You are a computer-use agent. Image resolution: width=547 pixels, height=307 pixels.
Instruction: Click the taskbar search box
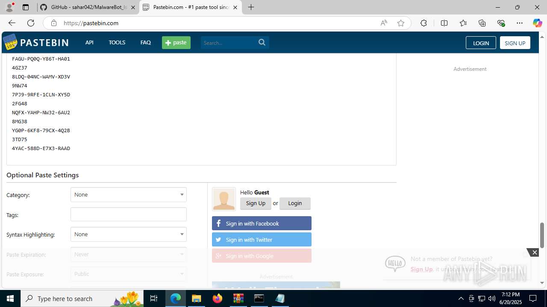[83, 298]
